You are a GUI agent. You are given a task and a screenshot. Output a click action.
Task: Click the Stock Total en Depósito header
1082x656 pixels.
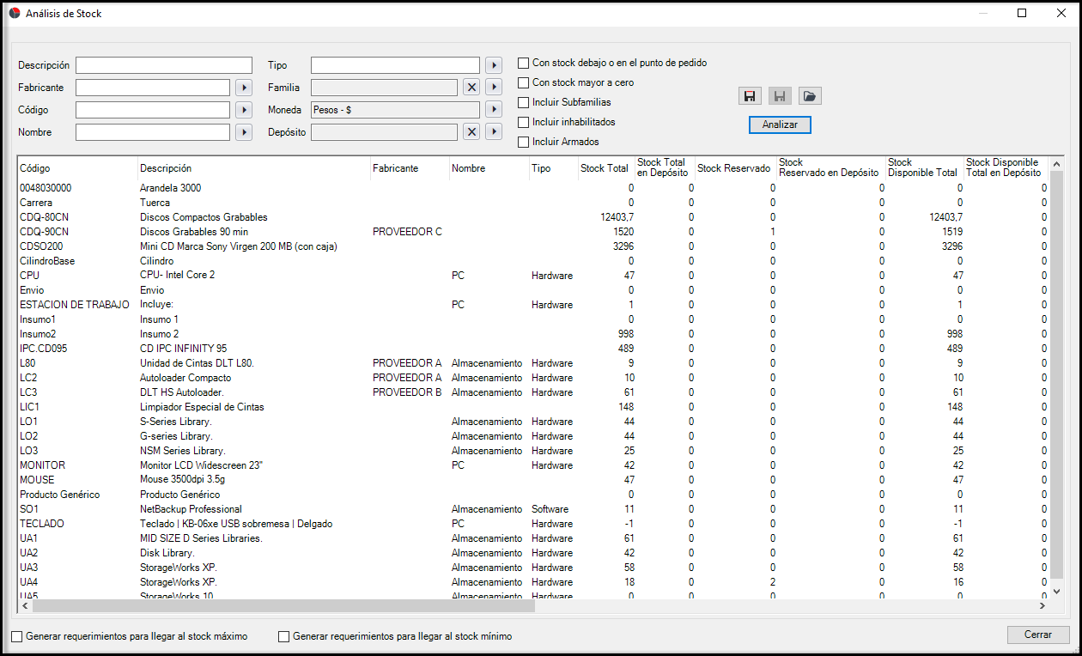pyautogui.click(x=665, y=168)
